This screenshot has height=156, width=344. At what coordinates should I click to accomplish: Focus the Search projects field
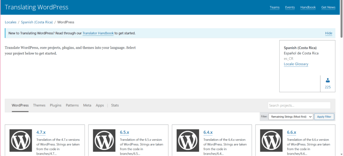[299, 105]
